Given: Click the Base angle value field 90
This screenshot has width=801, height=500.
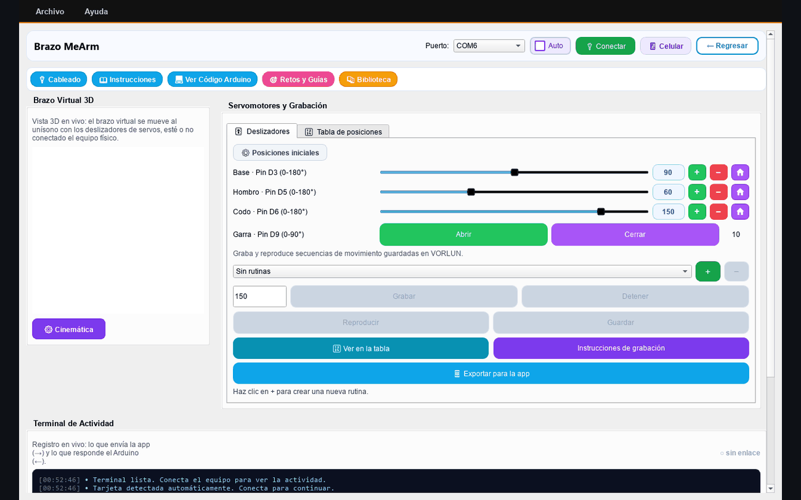Looking at the screenshot, I should [x=669, y=172].
